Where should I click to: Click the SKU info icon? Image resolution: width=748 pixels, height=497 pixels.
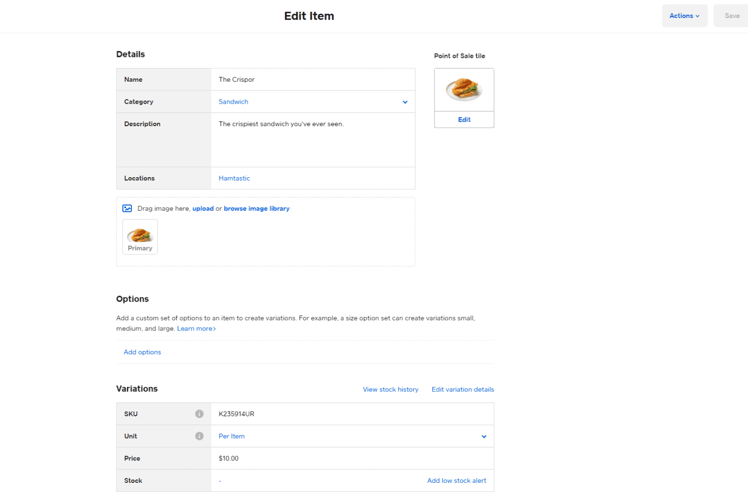click(x=199, y=414)
